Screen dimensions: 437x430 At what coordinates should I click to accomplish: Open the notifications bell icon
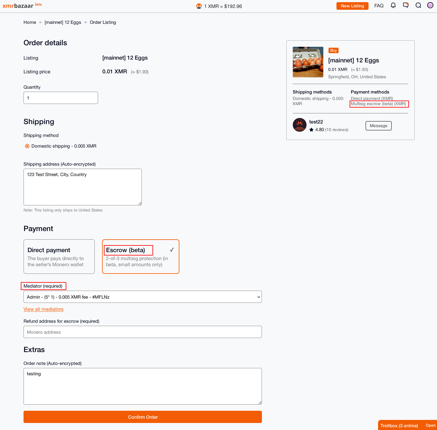393,6
